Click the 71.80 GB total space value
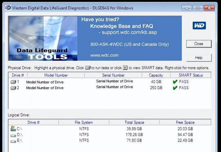The image size is (221, 152). [134, 140]
